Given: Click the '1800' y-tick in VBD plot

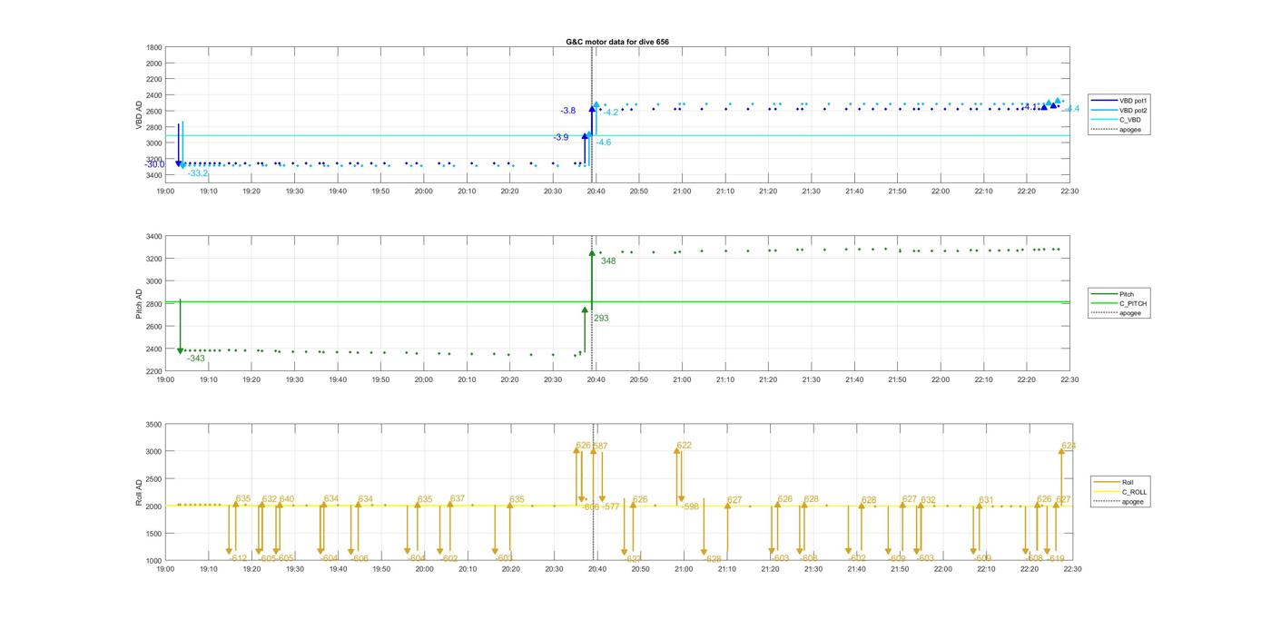Looking at the screenshot, I should pos(154,47).
